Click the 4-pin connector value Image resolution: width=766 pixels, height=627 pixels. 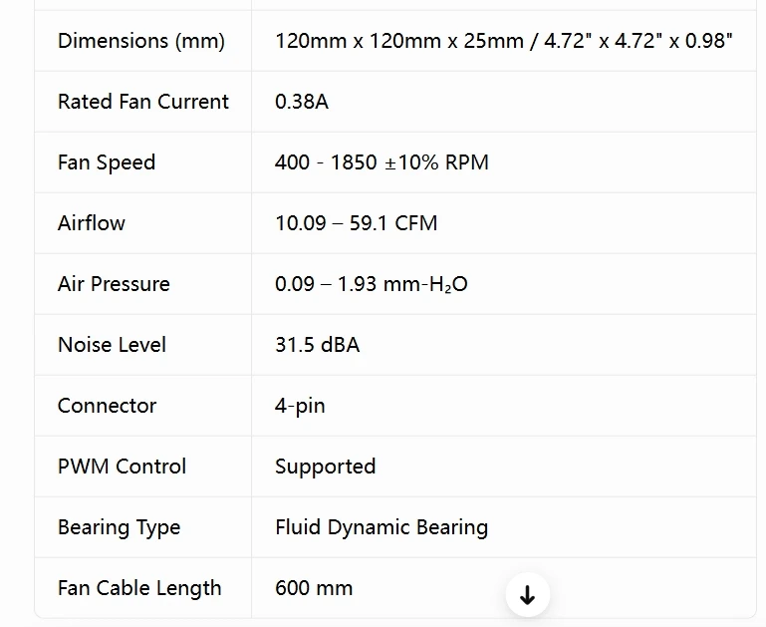tap(300, 406)
